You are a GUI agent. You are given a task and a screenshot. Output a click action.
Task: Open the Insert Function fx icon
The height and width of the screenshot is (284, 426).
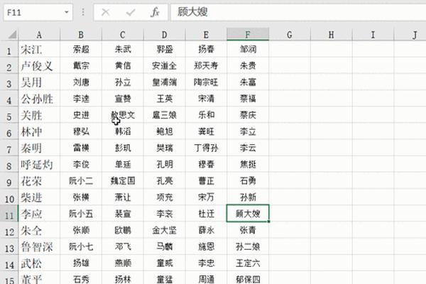tap(155, 12)
